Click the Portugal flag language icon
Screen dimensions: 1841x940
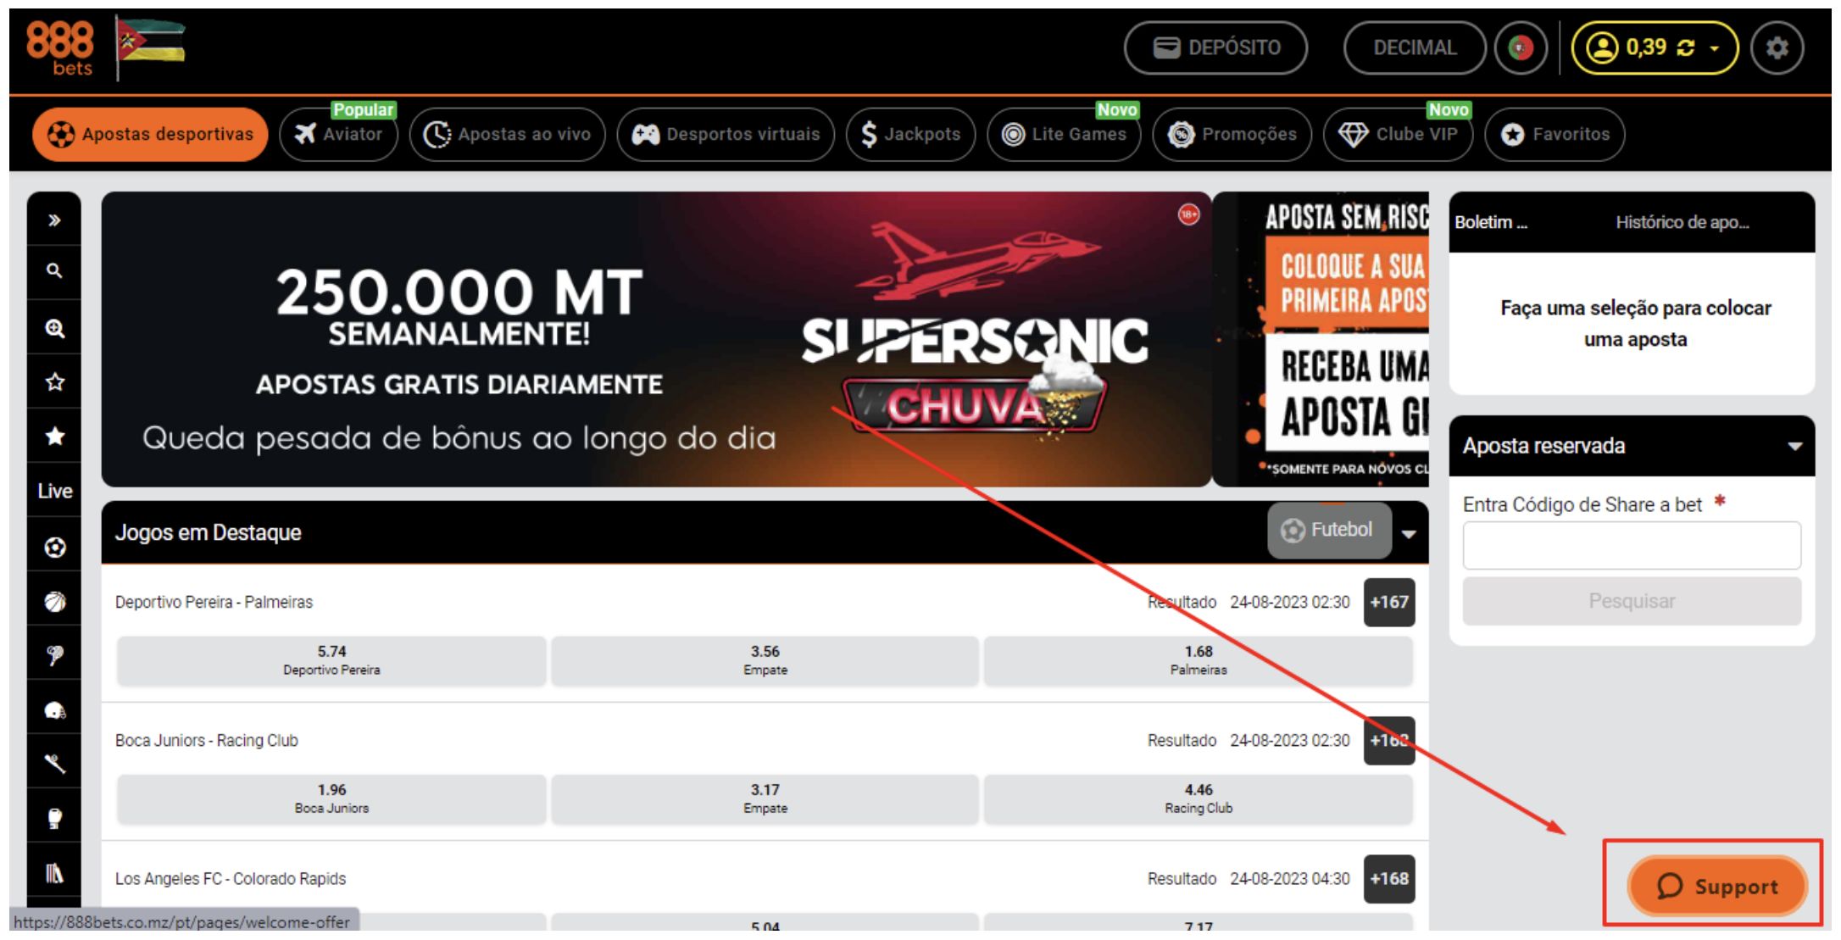tap(1521, 47)
